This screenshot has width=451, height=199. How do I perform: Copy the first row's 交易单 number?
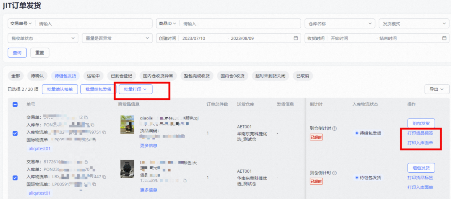86,118
